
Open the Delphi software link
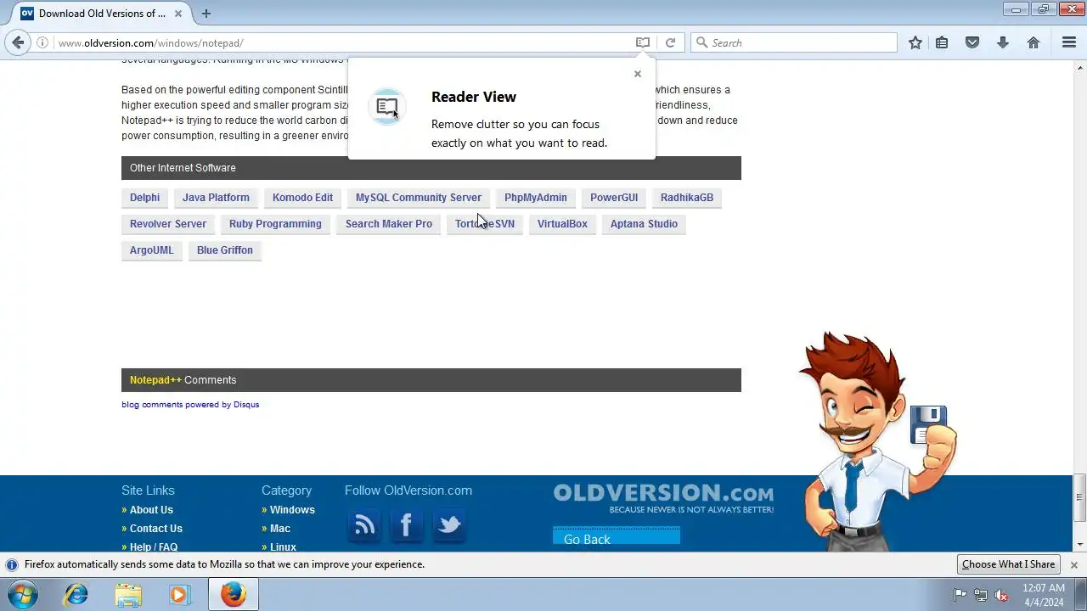[x=144, y=198]
